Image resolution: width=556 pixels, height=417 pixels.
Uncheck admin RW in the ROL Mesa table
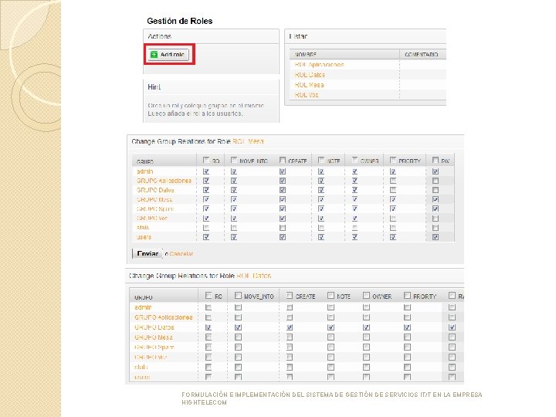pos(436,171)
